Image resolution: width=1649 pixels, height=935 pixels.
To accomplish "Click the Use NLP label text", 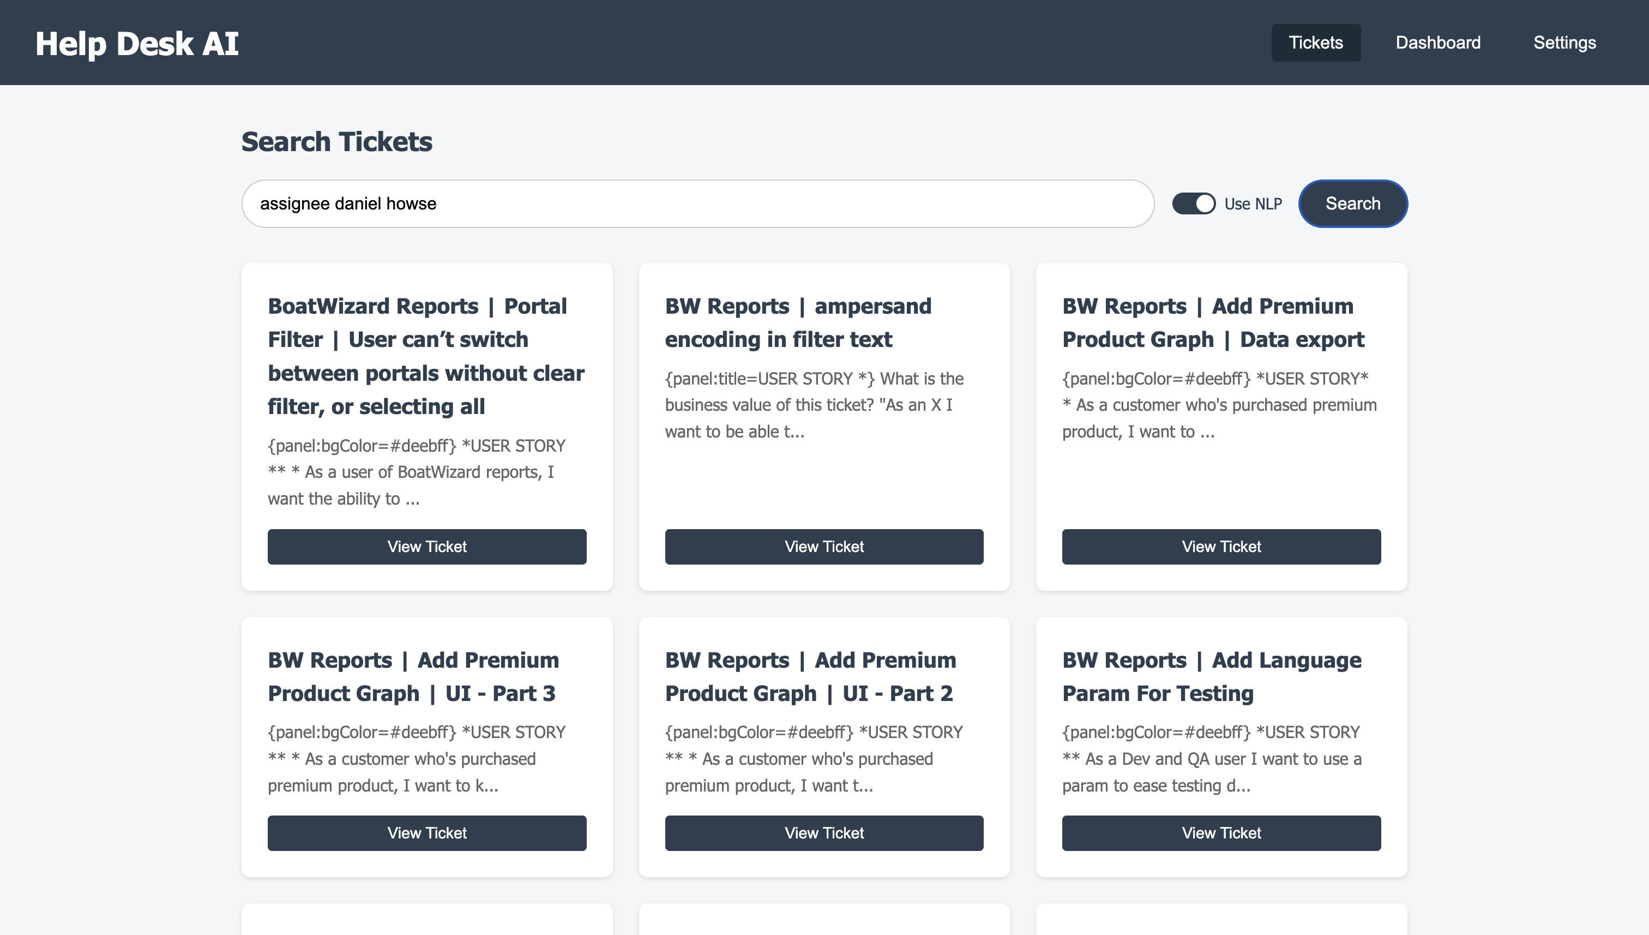I will [1253, 203].
